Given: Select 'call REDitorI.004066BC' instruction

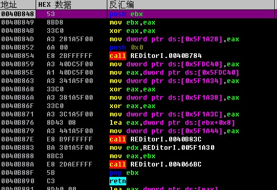Looking at the screenshot, I should (156, 164).
